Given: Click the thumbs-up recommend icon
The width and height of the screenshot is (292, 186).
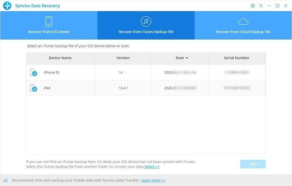Looking at the screenshot, I should (x=6, y=180).
